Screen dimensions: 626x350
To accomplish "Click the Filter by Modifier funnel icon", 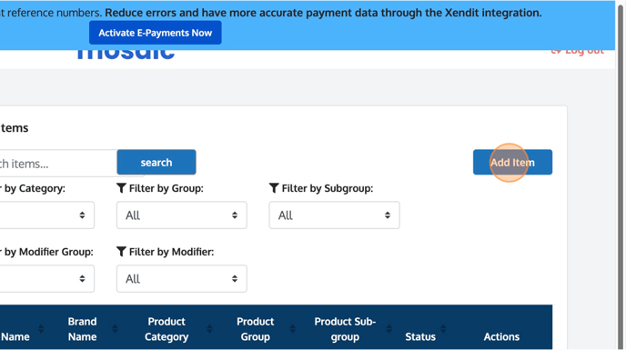I will point(121,252).
